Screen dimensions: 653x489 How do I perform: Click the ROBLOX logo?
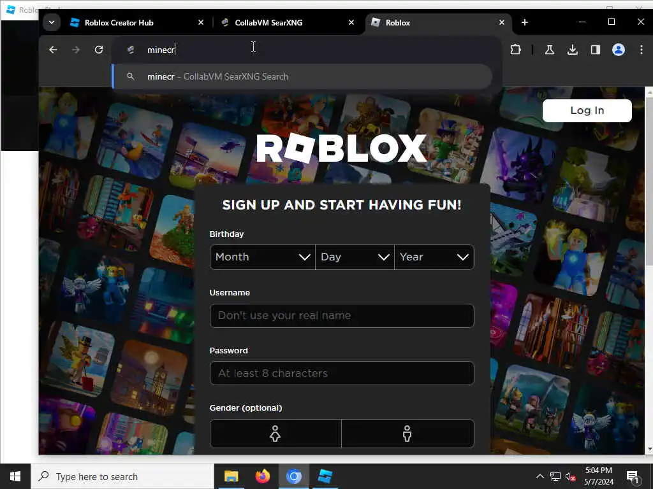[x=342, y=148]
